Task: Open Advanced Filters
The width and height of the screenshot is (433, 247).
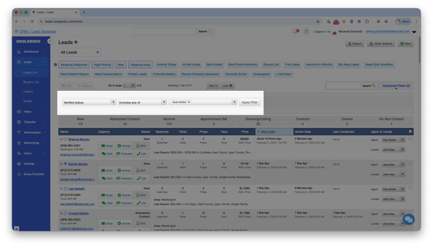Action: click(x=396, y=86)
